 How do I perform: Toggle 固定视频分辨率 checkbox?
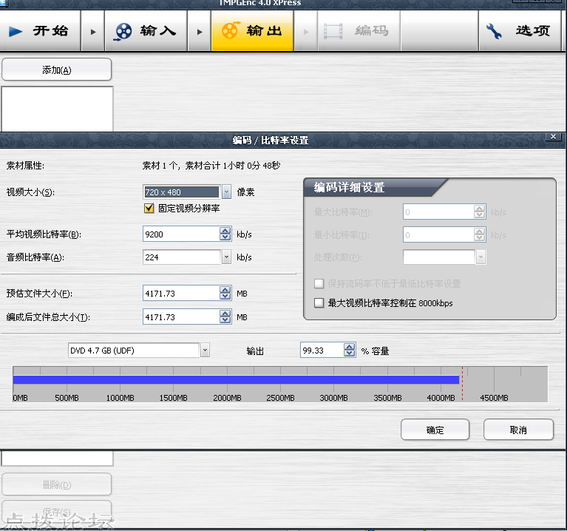click(x=149, y=209)
